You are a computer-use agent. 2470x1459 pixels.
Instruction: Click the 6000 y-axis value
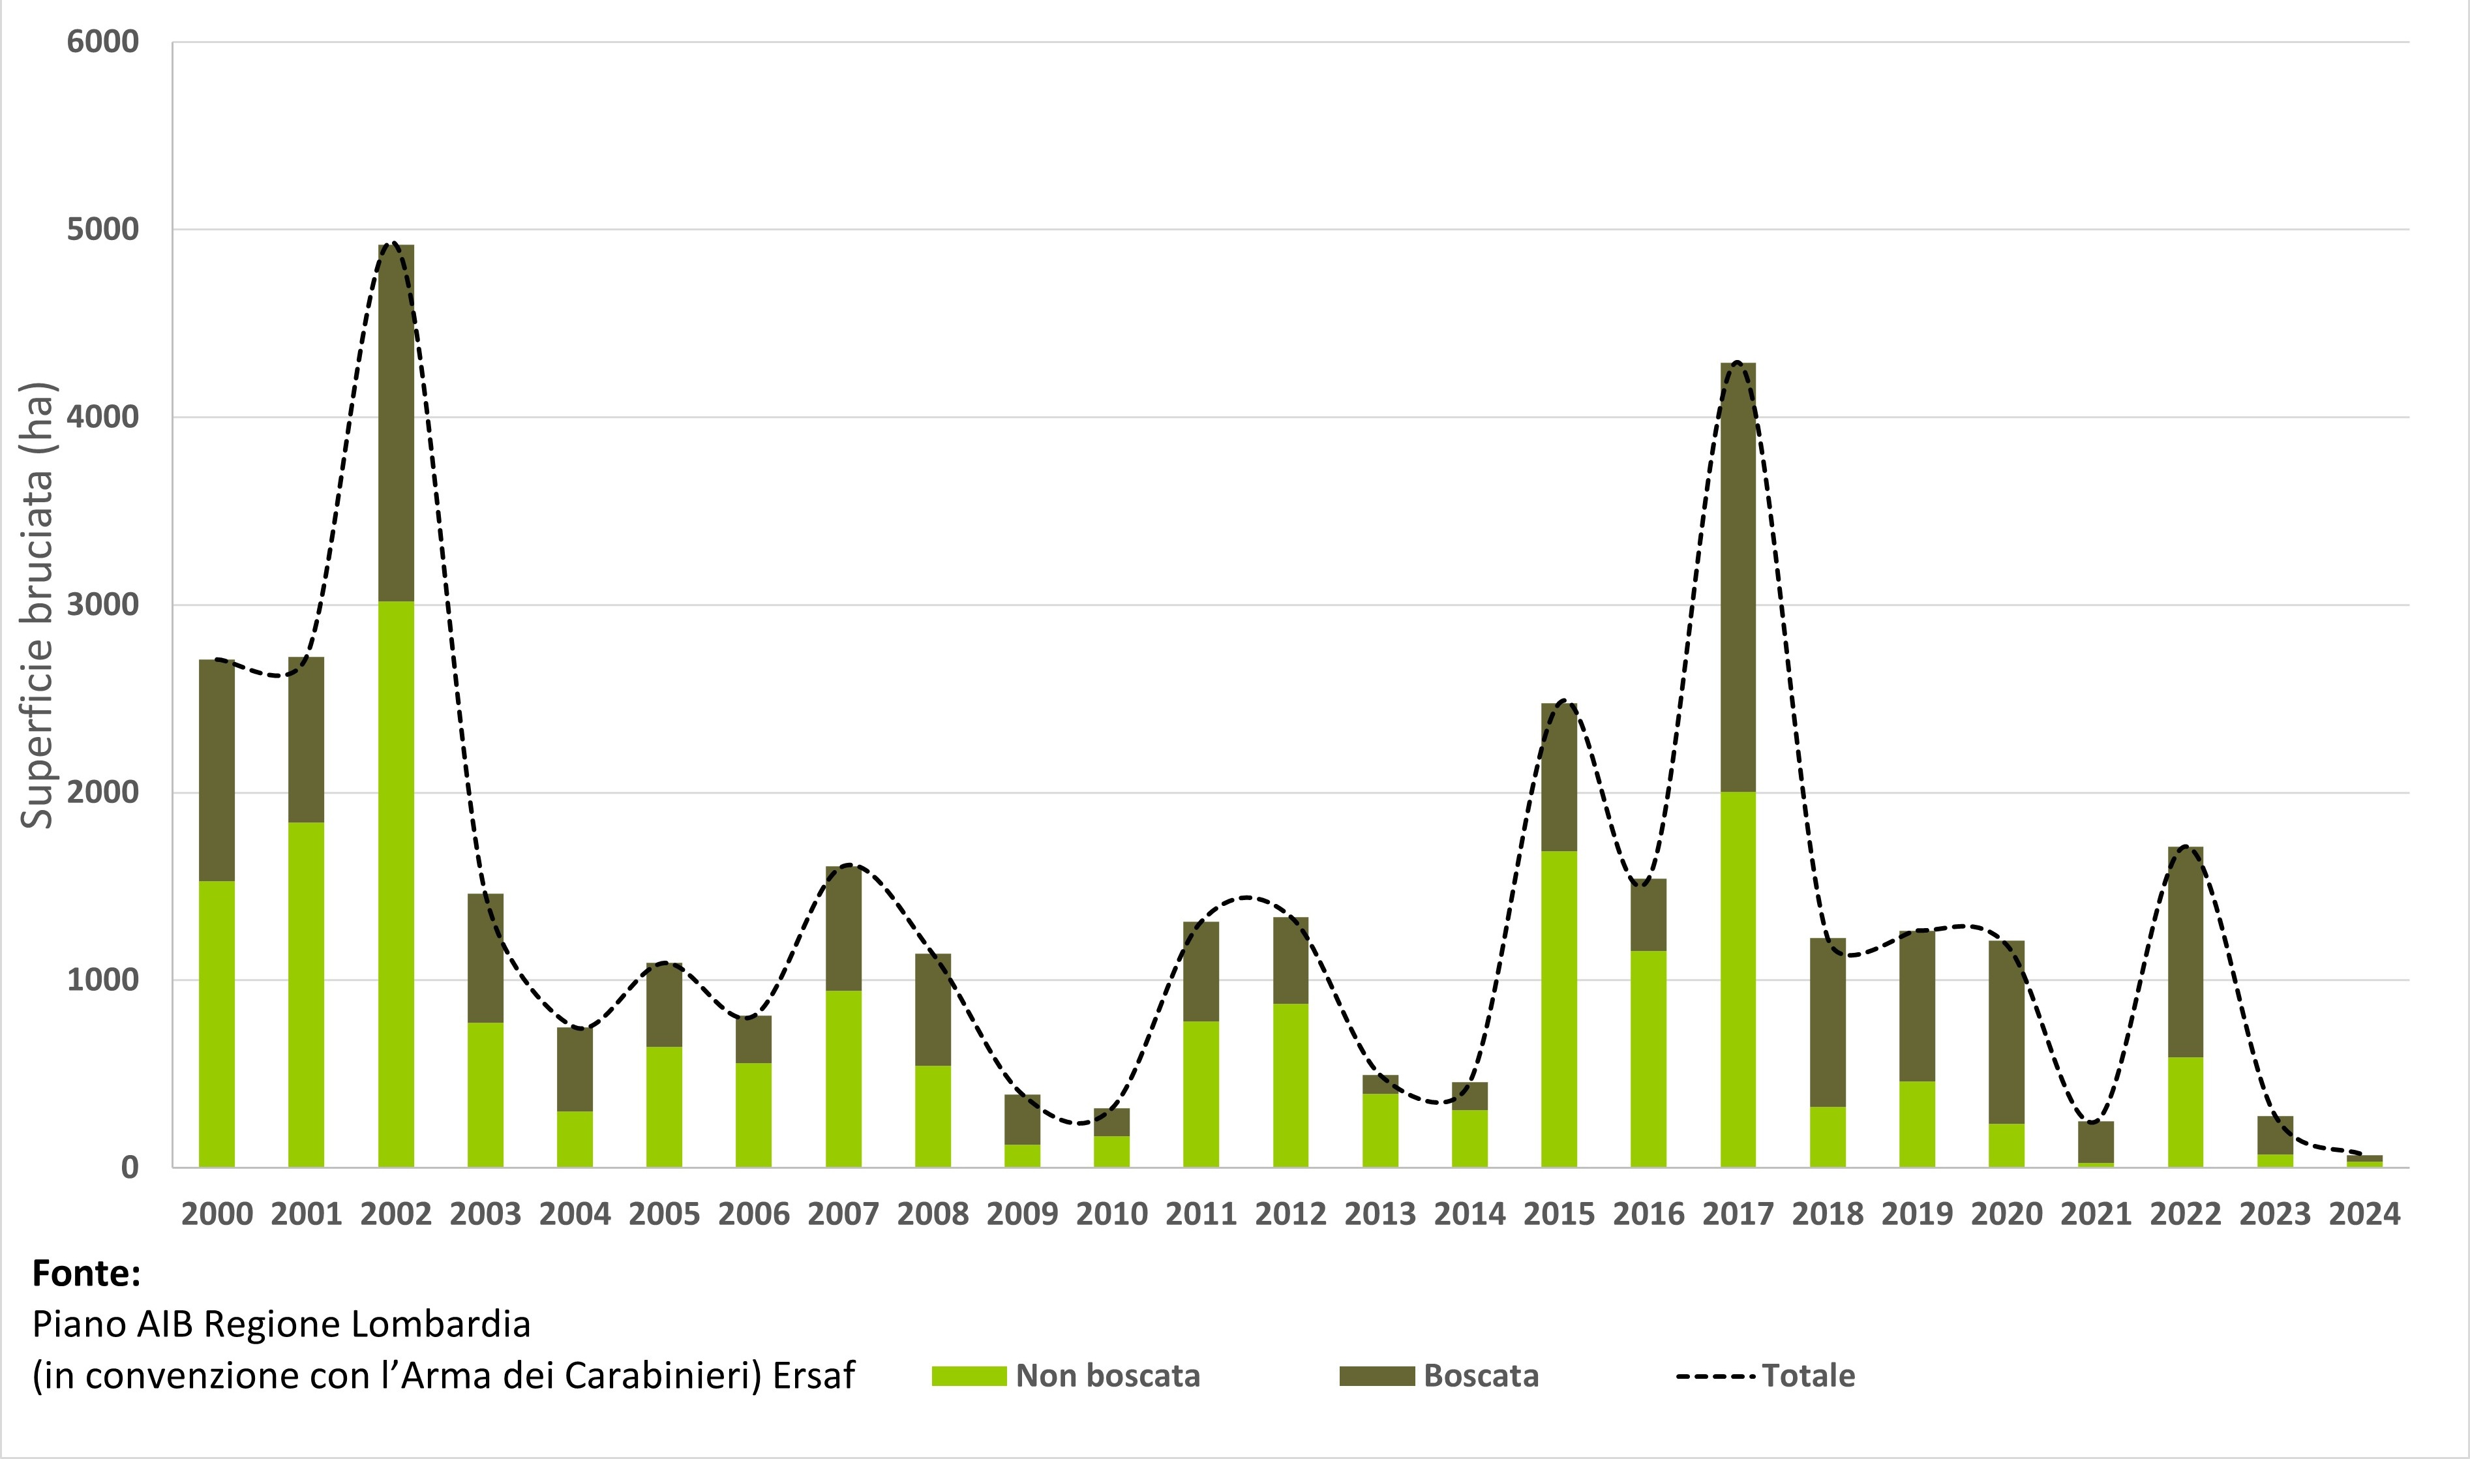pyautogui.click(x=103, y=42)
